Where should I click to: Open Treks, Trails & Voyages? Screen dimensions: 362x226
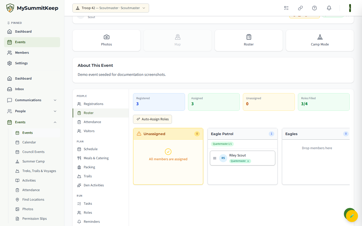(x=36, y=171)
